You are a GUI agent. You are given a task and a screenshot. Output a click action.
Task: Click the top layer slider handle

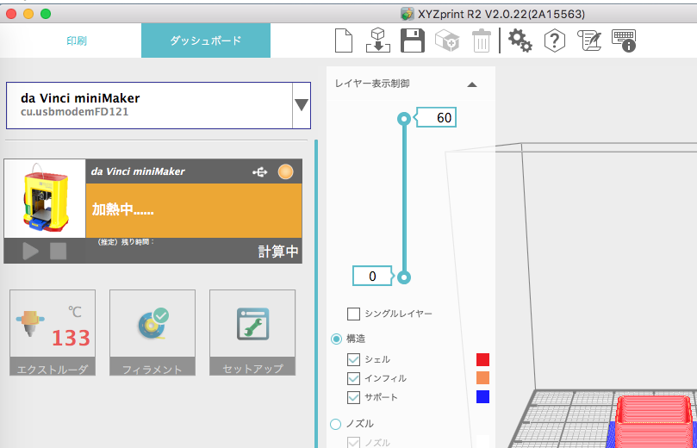pos(403,119)
